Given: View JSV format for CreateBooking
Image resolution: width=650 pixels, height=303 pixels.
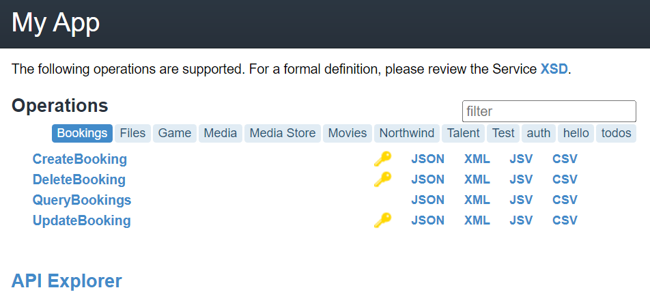Looking at the screenshot, I should (x=521, y=159).
